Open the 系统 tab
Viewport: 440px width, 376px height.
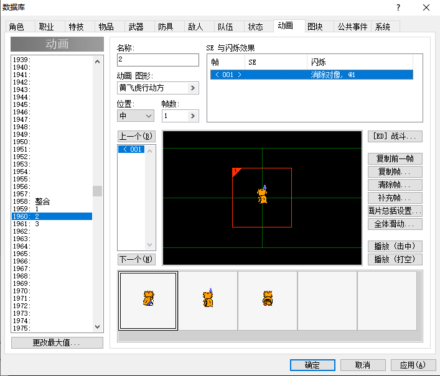[386, 27]
